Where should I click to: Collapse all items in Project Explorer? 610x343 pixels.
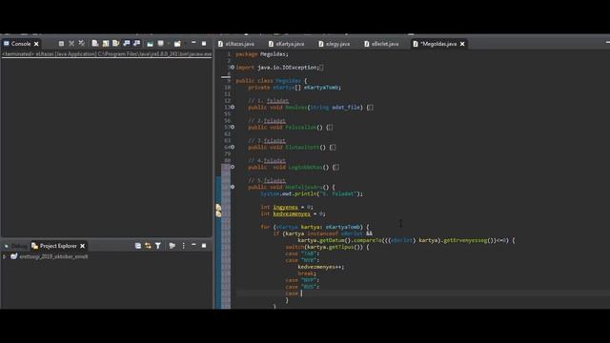137,246
